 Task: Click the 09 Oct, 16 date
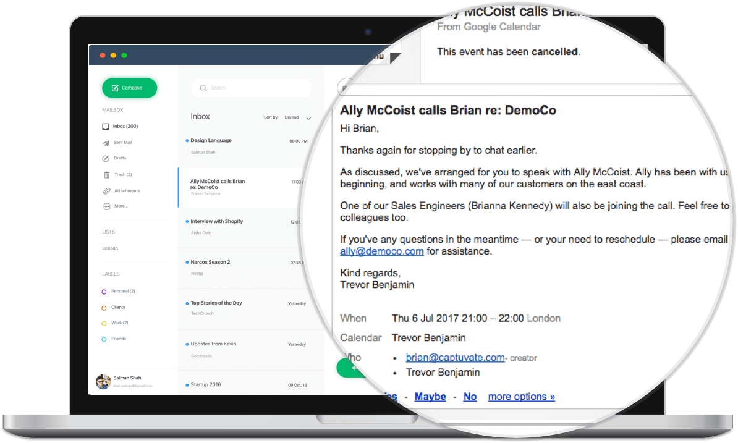297,385
